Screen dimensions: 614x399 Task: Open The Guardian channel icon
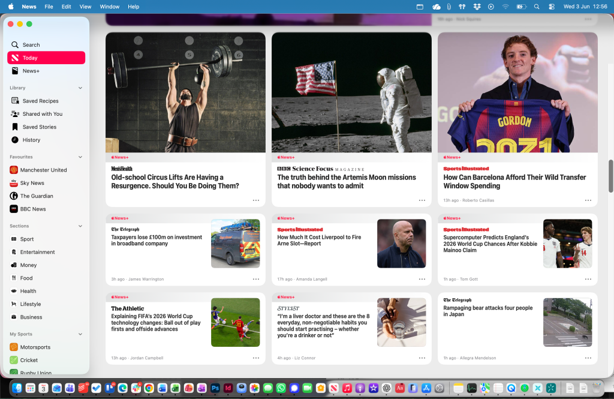tap(14, 196)
